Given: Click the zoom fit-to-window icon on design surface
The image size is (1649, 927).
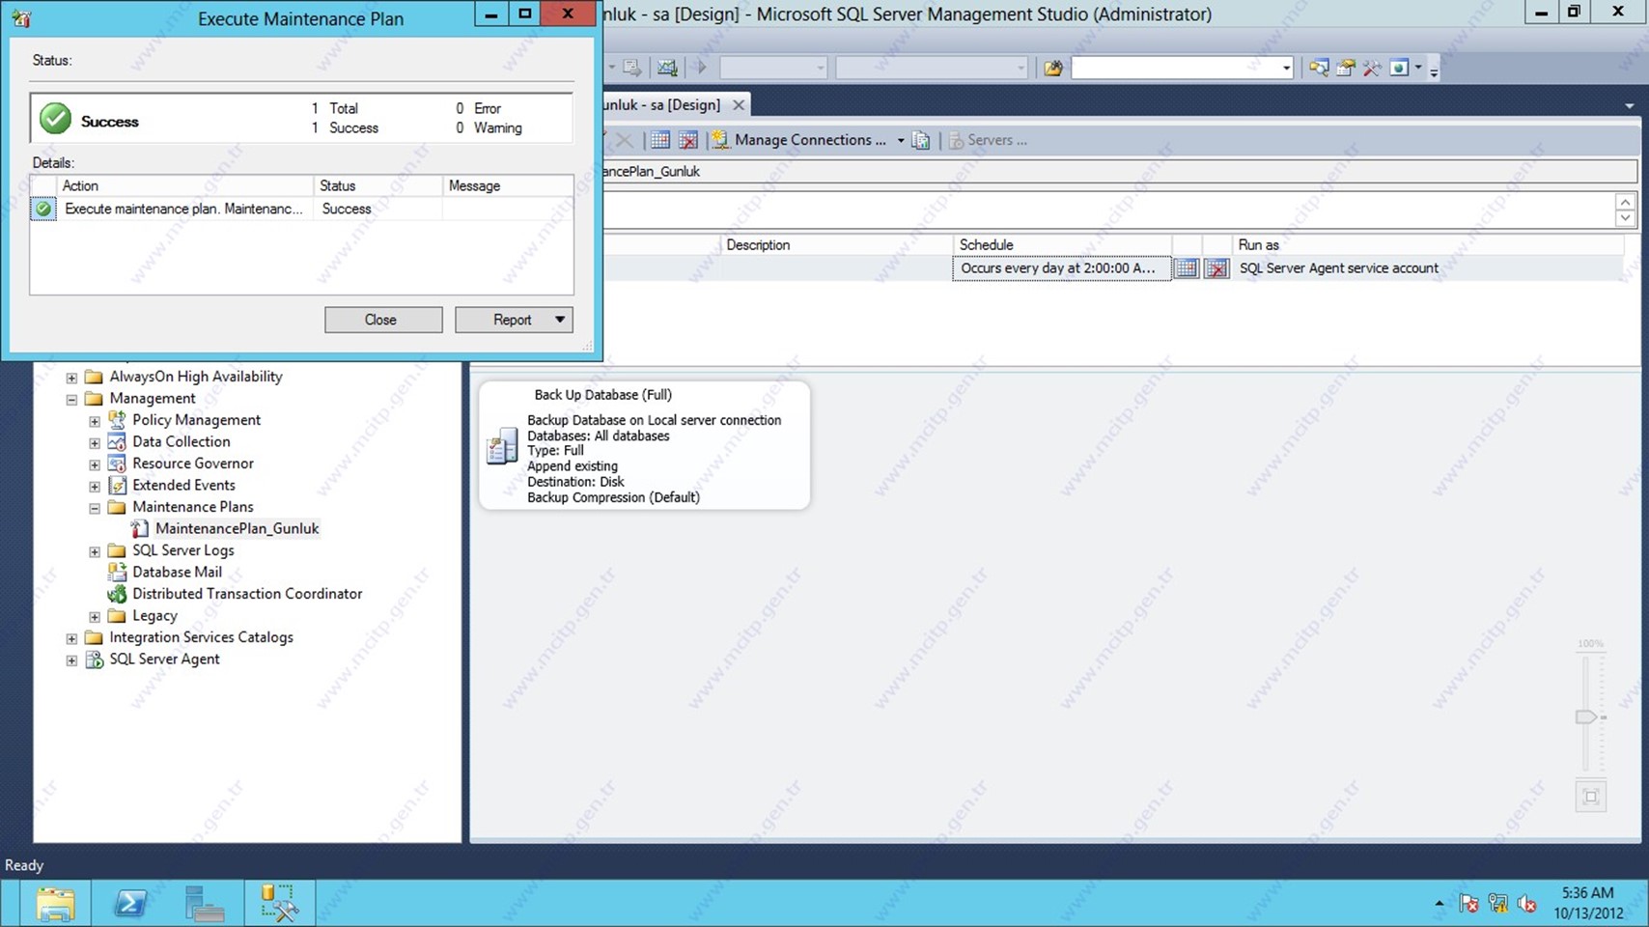Looking at the screenshot, I should click(1590, 797).
